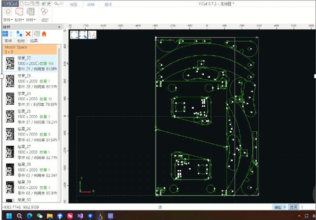The height and width of the screenshot is (220, 316).
Task: Click the zoom-to-fit frame icon on canvas
Action: [x=75, y=35]
